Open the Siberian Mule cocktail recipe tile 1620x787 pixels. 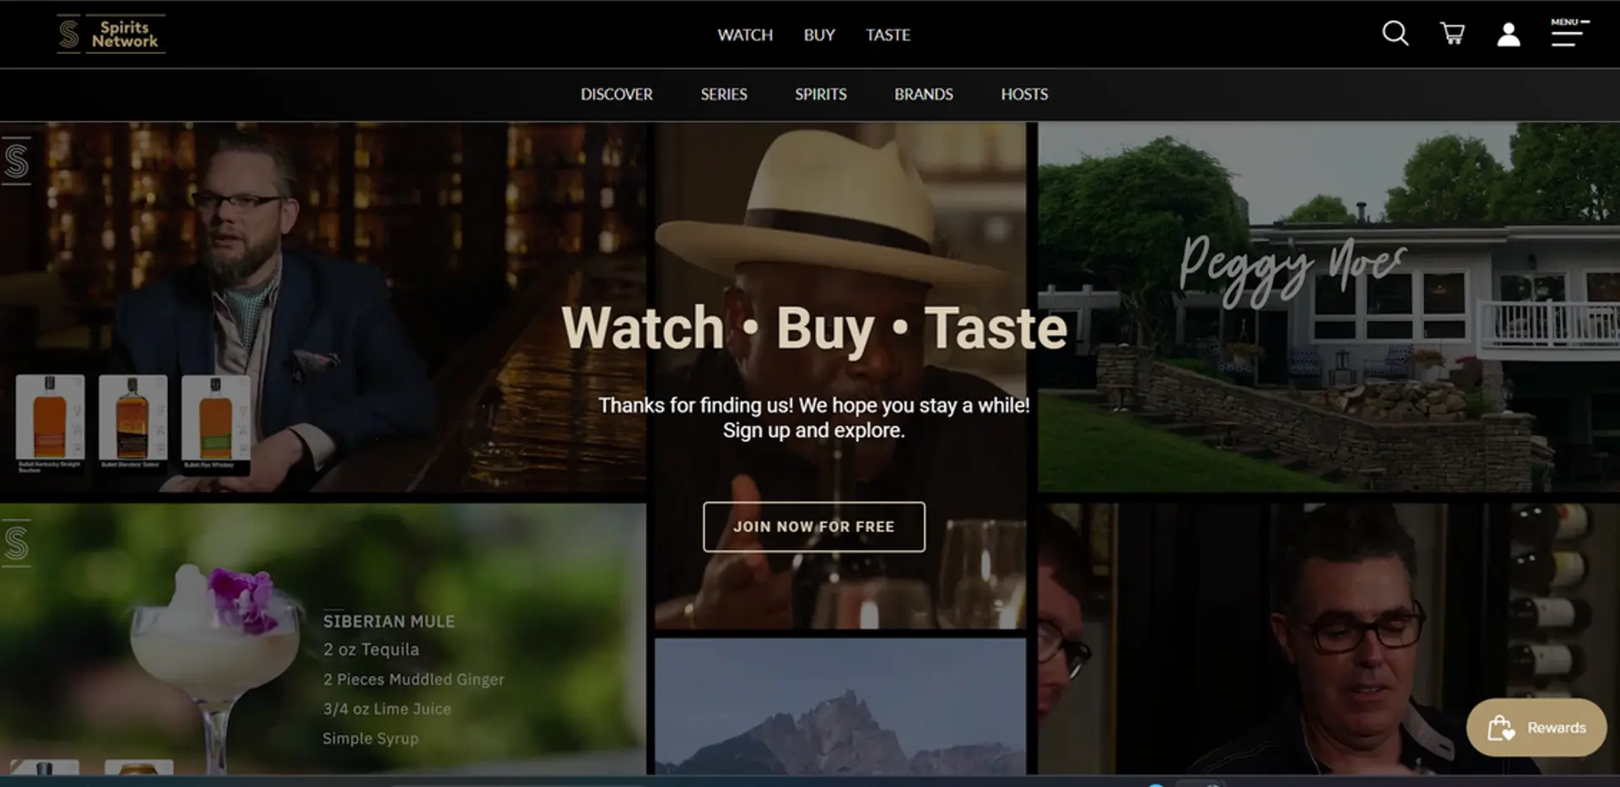click(323, 639)
